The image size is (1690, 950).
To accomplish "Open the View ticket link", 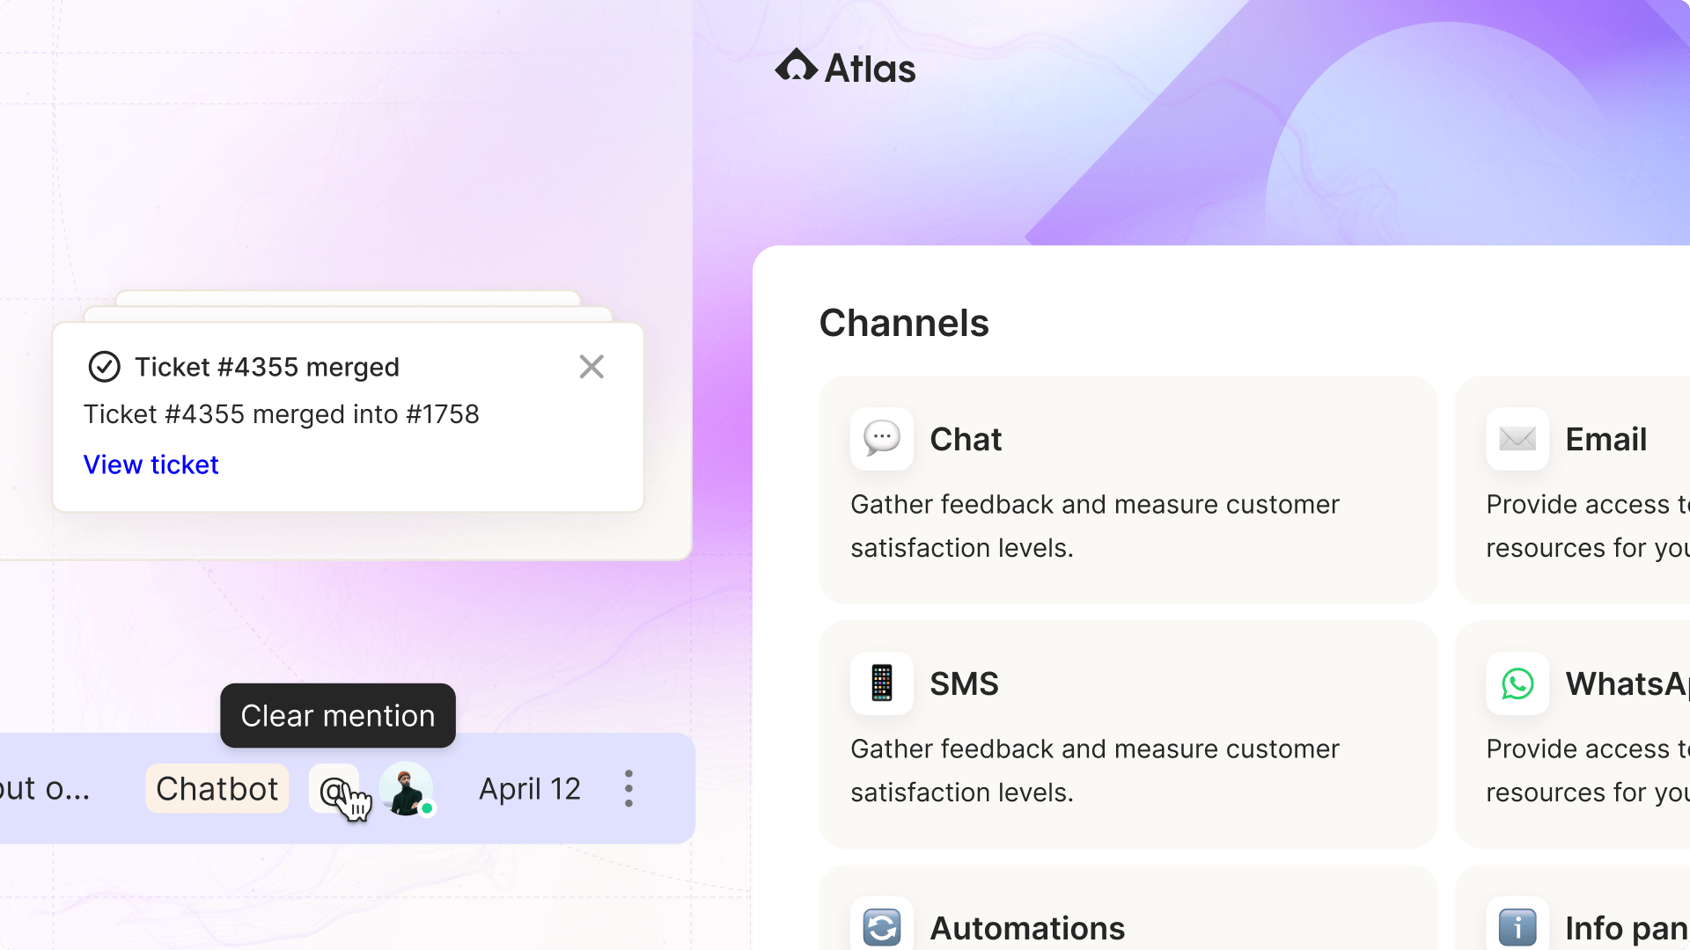I will point(151,464).
